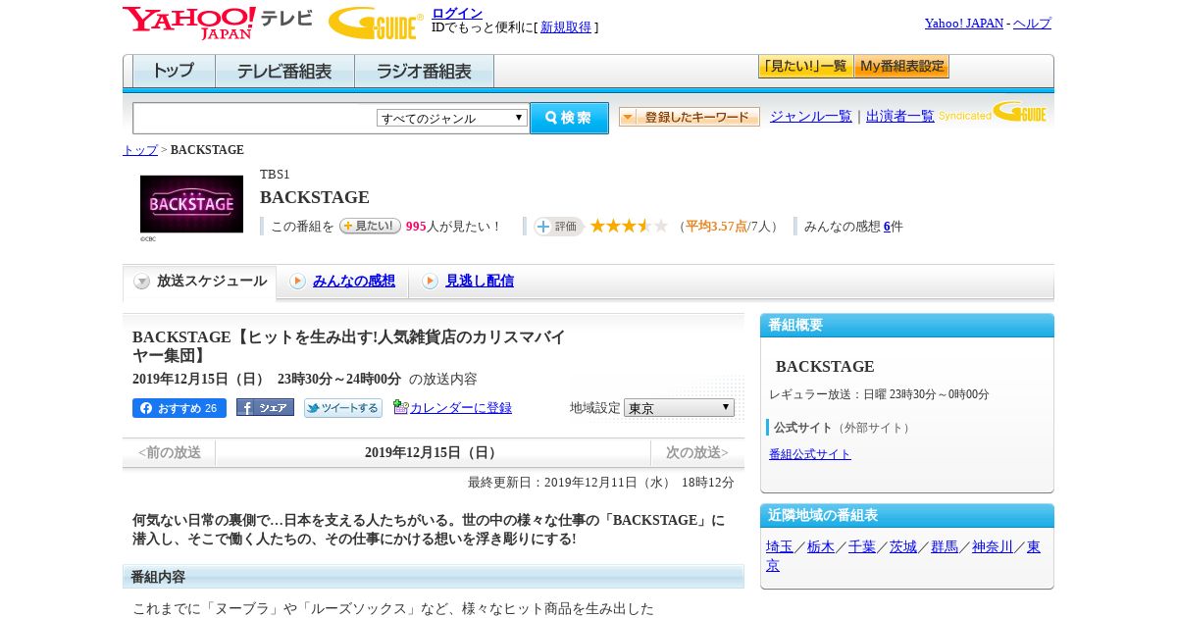Screen dimensions: 1177x618
Task: Open the ラジオ番組表 tab
Action: click(424, 72)
